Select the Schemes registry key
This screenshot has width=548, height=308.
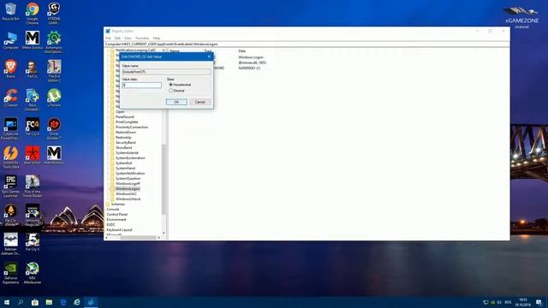118,204
